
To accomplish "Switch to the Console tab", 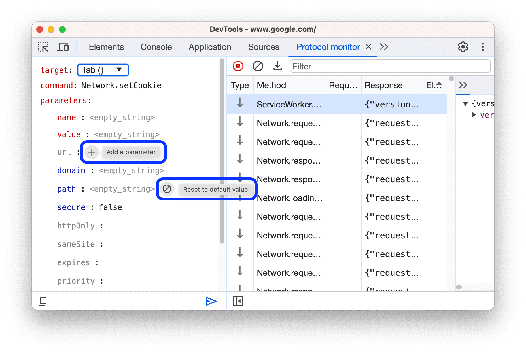I will click(x=156, y=47).
